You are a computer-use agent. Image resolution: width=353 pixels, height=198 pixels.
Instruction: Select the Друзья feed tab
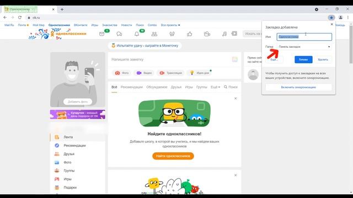pyautogui.click(x=176, y=87)
